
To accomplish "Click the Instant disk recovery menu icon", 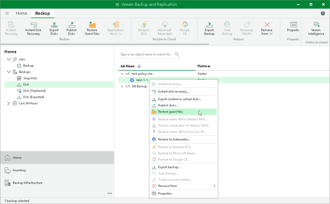I will (x=154, y=92).
